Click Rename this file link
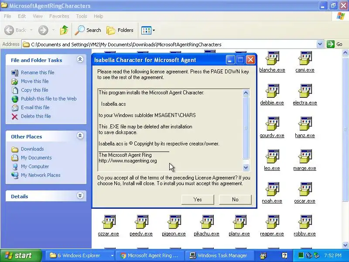Image resolution: width=349 pixels, height=262 pixels. pyautogui.click(x=38, y=72)
